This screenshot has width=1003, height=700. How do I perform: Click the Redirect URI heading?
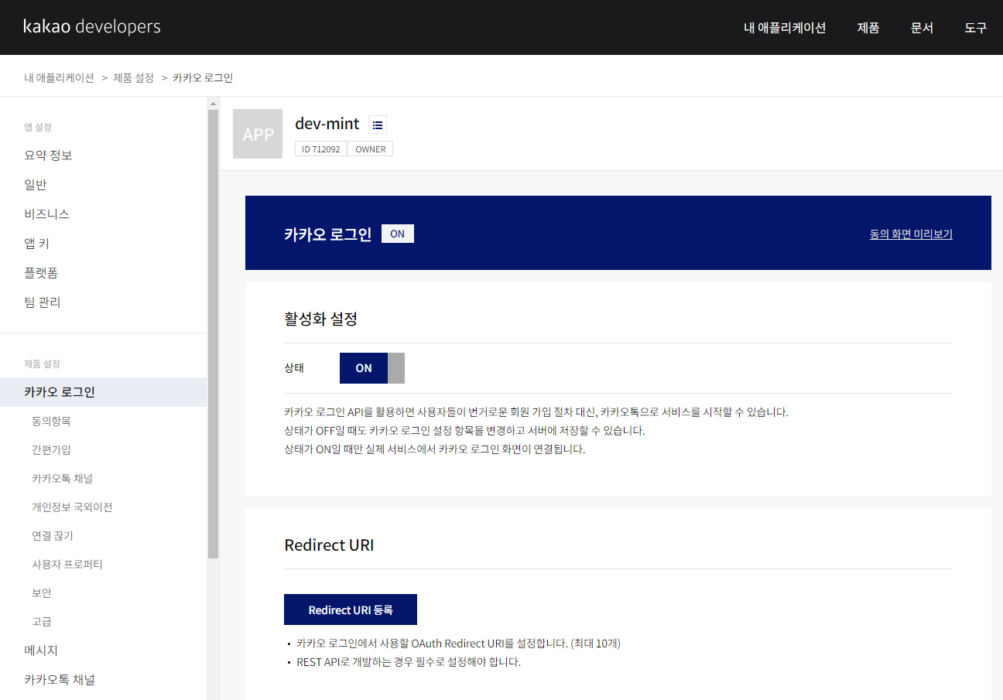point(329,545)
